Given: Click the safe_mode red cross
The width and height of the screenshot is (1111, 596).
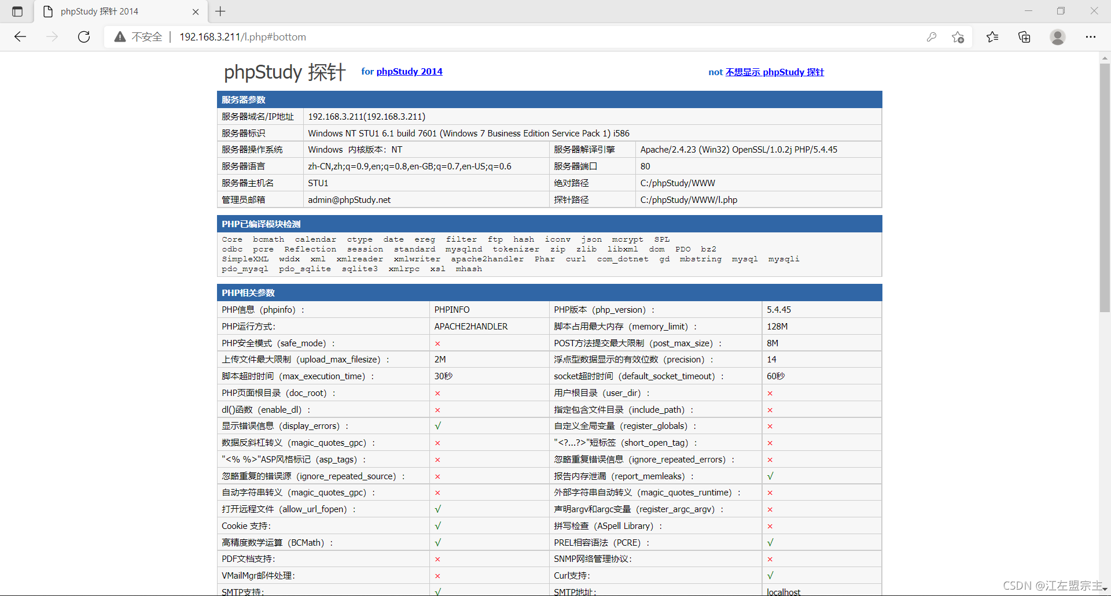Looking at the screenshot, I should 437,343.
